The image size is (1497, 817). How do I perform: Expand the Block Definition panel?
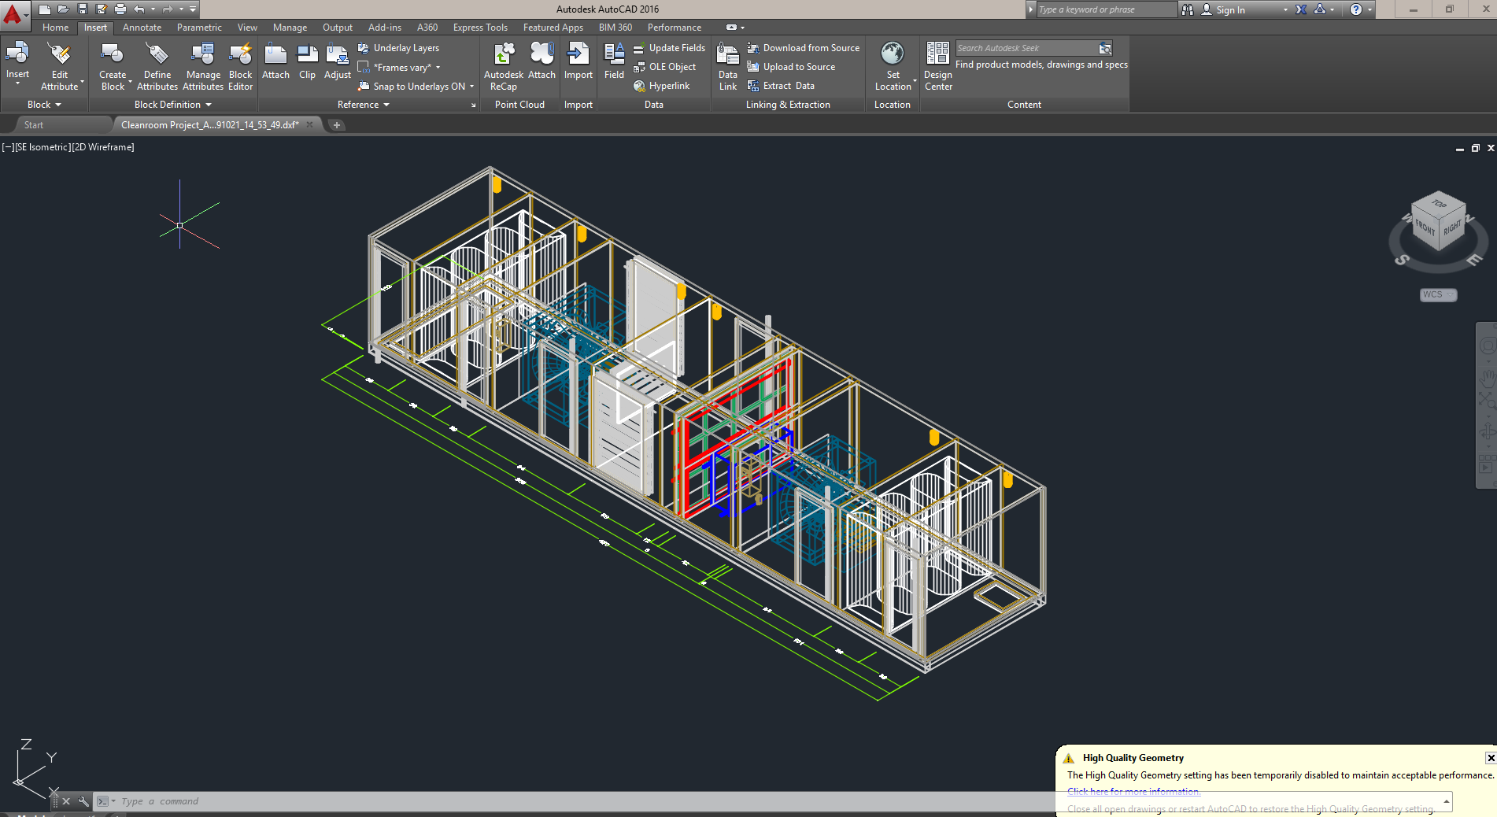(x=172, y=105)
